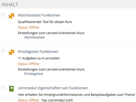
Task: Select the Einstiegstest Funktionen checkbox
Action: 3,51
